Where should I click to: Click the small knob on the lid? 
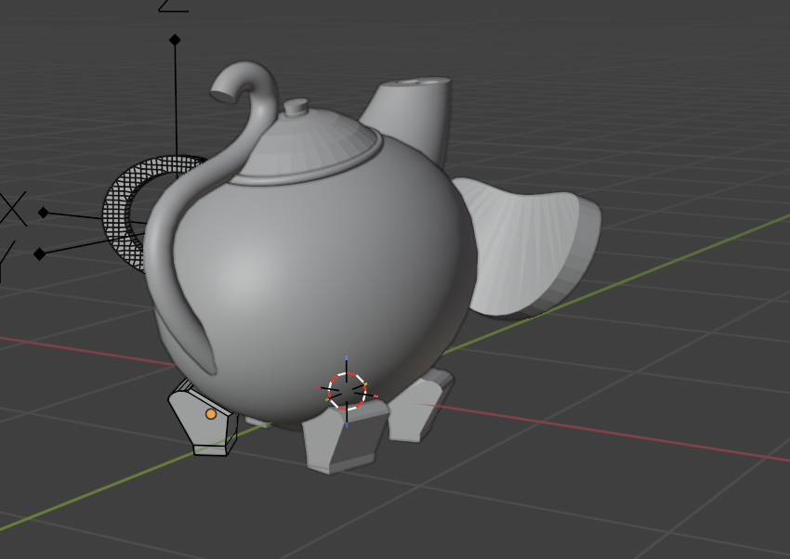[296, 107]
